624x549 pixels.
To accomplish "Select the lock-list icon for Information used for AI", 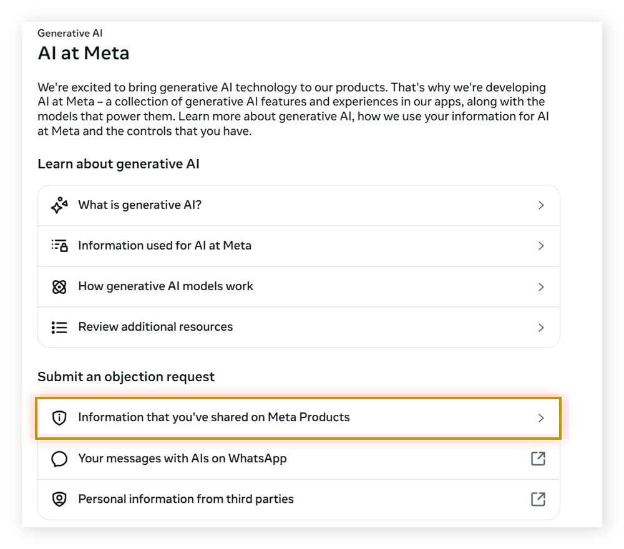I will [58, 245].
